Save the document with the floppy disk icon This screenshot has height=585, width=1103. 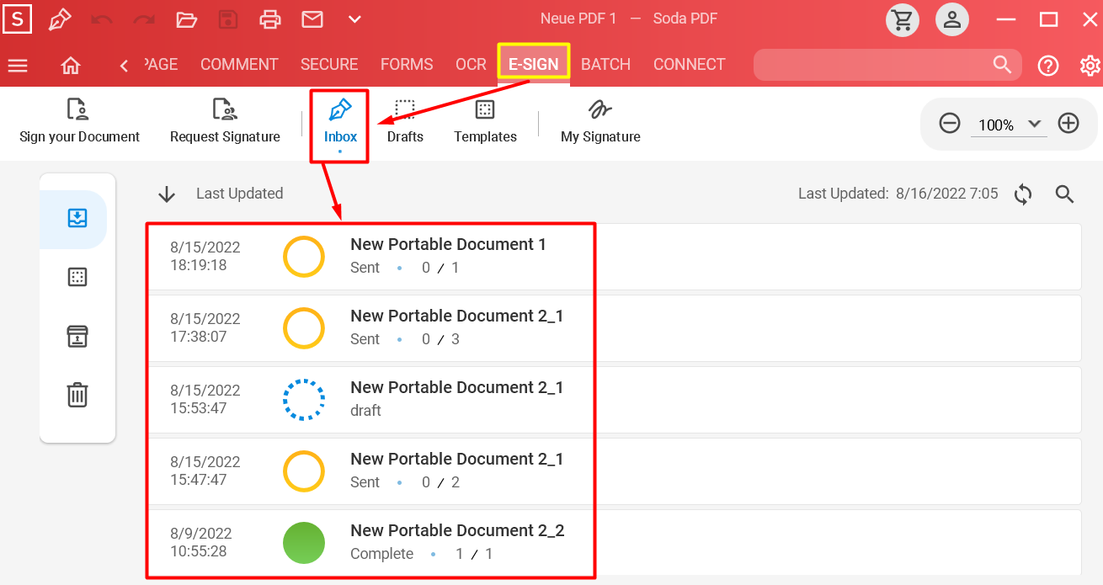pyautogui.click(x=228, y=19)
